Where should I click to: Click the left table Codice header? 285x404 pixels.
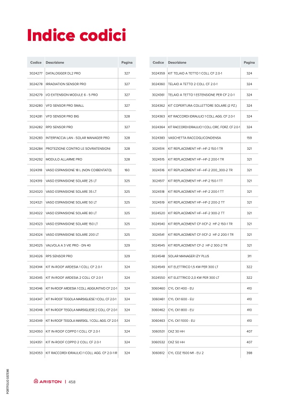[36, 62]
